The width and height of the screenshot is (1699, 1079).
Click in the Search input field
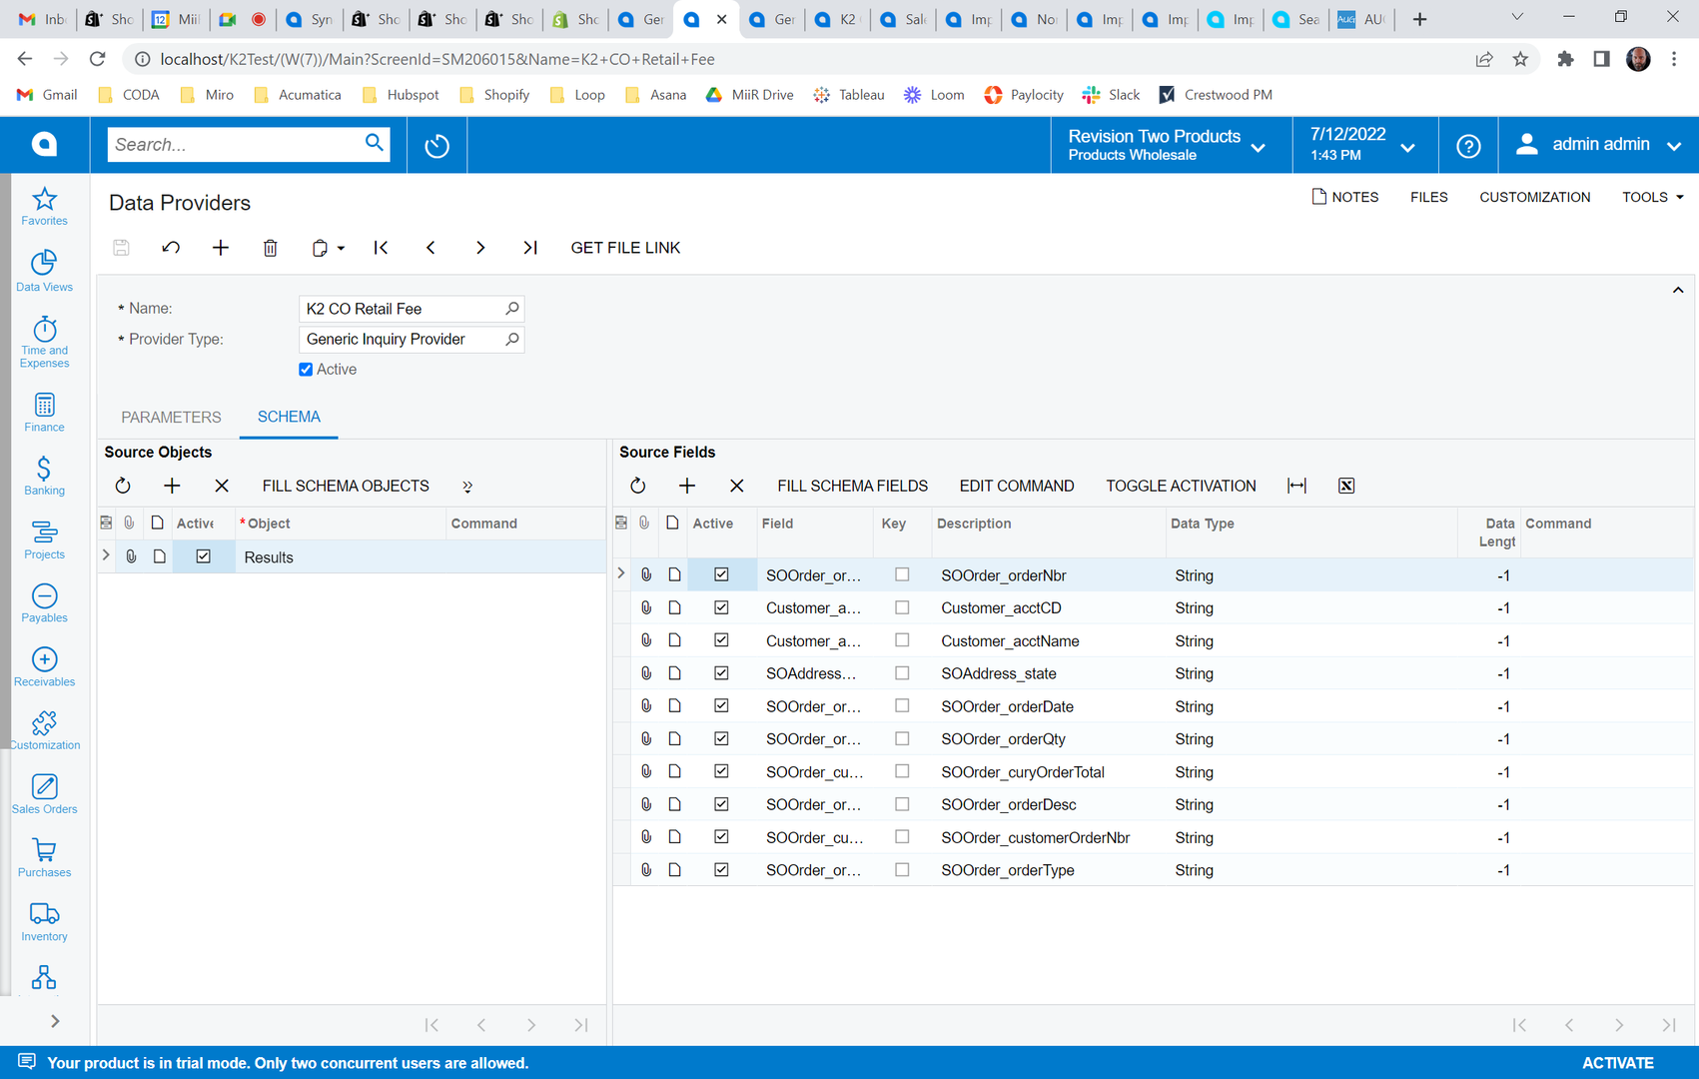tap(235, 145)
